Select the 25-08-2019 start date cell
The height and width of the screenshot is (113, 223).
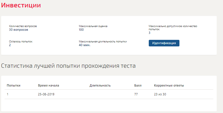coord(46,94)
